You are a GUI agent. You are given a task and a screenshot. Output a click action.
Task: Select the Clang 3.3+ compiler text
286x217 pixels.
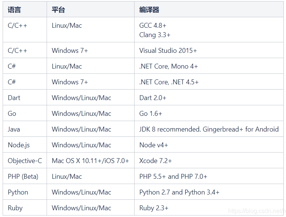tap(154, 35)
